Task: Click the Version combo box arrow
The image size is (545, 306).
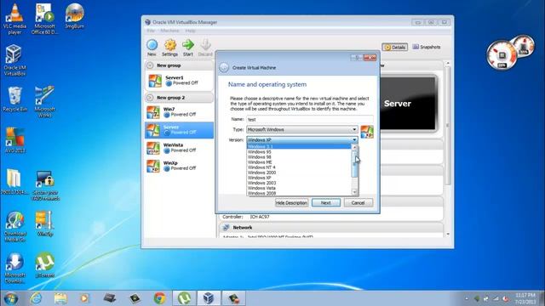Action: point(354,139)
